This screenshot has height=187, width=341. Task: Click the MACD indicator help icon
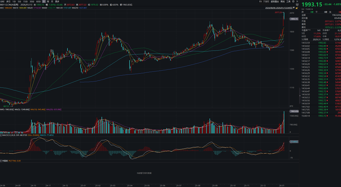pyautogui.click(x=2, y=136)
